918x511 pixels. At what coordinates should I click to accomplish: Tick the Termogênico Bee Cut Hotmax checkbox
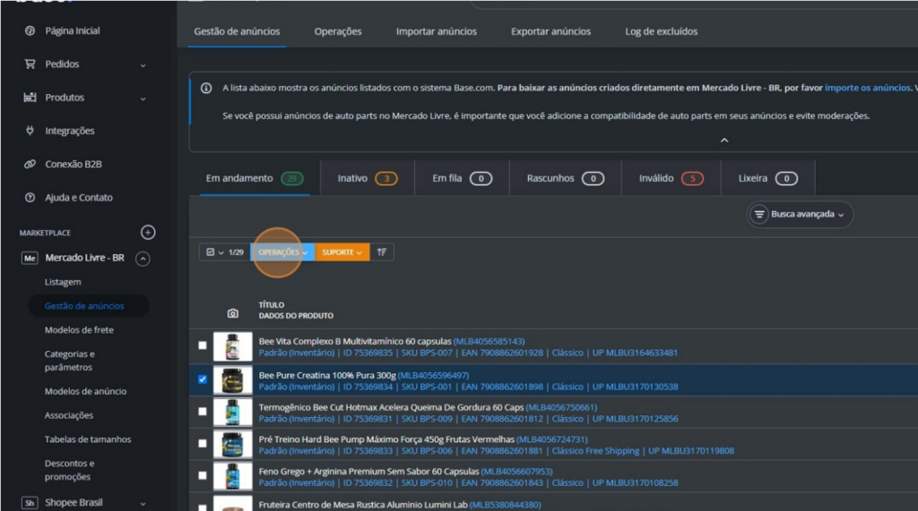tap(203, 412)
